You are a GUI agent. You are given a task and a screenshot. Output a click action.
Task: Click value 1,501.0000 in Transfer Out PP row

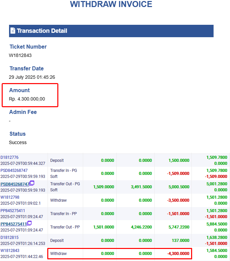click(104, 227)
